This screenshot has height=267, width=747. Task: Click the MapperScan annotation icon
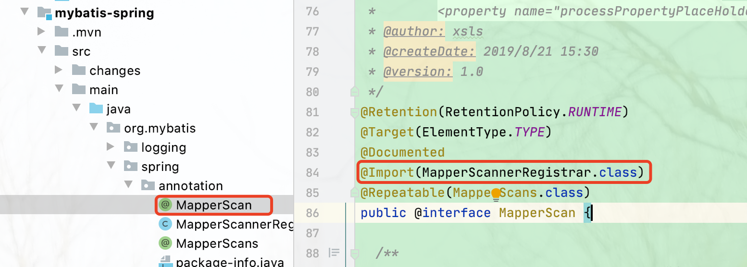(x=165, y=205)
